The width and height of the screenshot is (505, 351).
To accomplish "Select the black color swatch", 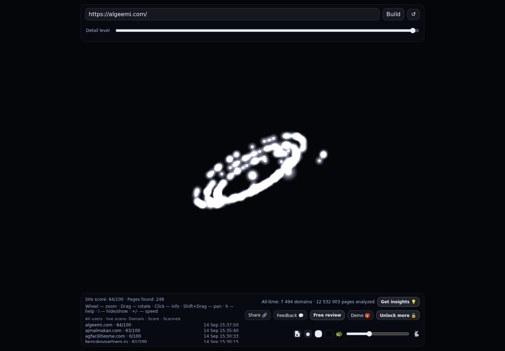I will point(329,334).
